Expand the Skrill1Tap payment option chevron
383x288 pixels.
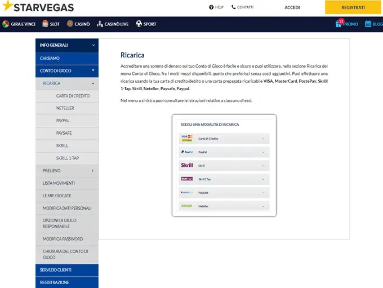[263, 179]
